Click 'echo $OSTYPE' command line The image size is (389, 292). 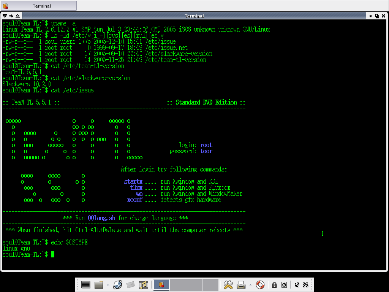pos(69,242)
